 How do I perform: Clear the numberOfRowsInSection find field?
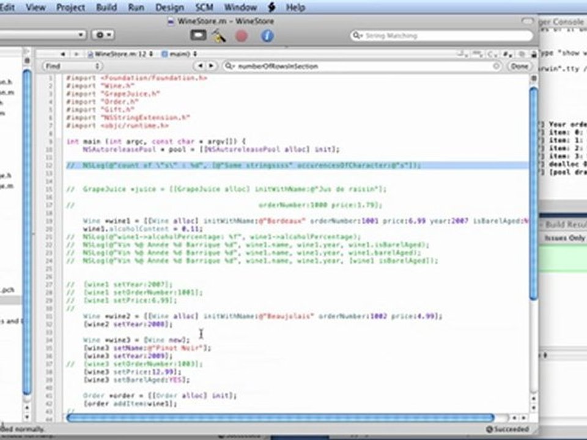coord(496,66)
